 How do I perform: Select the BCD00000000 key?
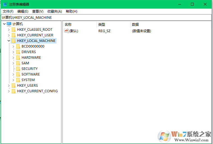coord(33,46)
